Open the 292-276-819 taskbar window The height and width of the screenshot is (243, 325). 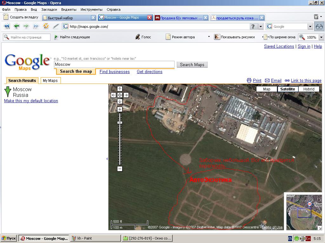click(147, 238)
